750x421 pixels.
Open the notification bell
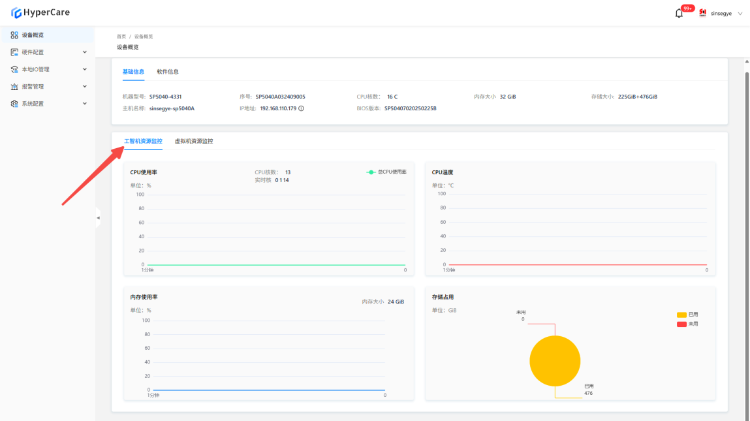click(679, 13)
